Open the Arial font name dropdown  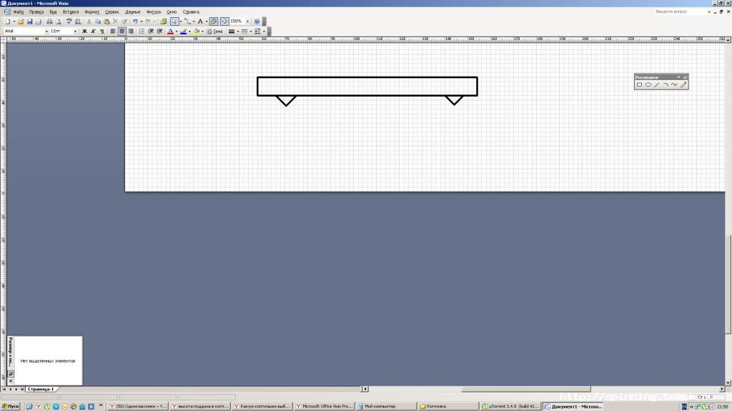[x=46, y=31]
